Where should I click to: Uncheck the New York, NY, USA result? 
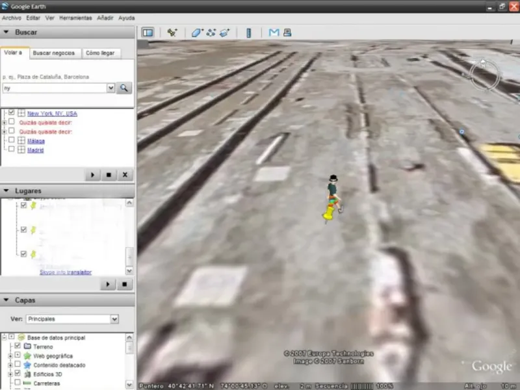(x=12, y=112)
